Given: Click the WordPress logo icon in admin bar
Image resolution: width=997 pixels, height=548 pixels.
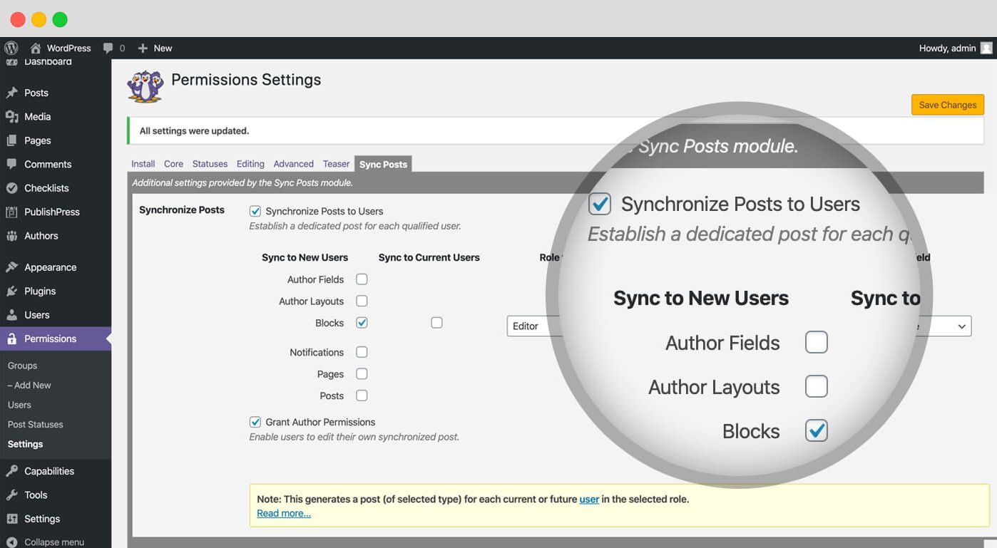Looking at the screenshot, I should coord(11,48).
